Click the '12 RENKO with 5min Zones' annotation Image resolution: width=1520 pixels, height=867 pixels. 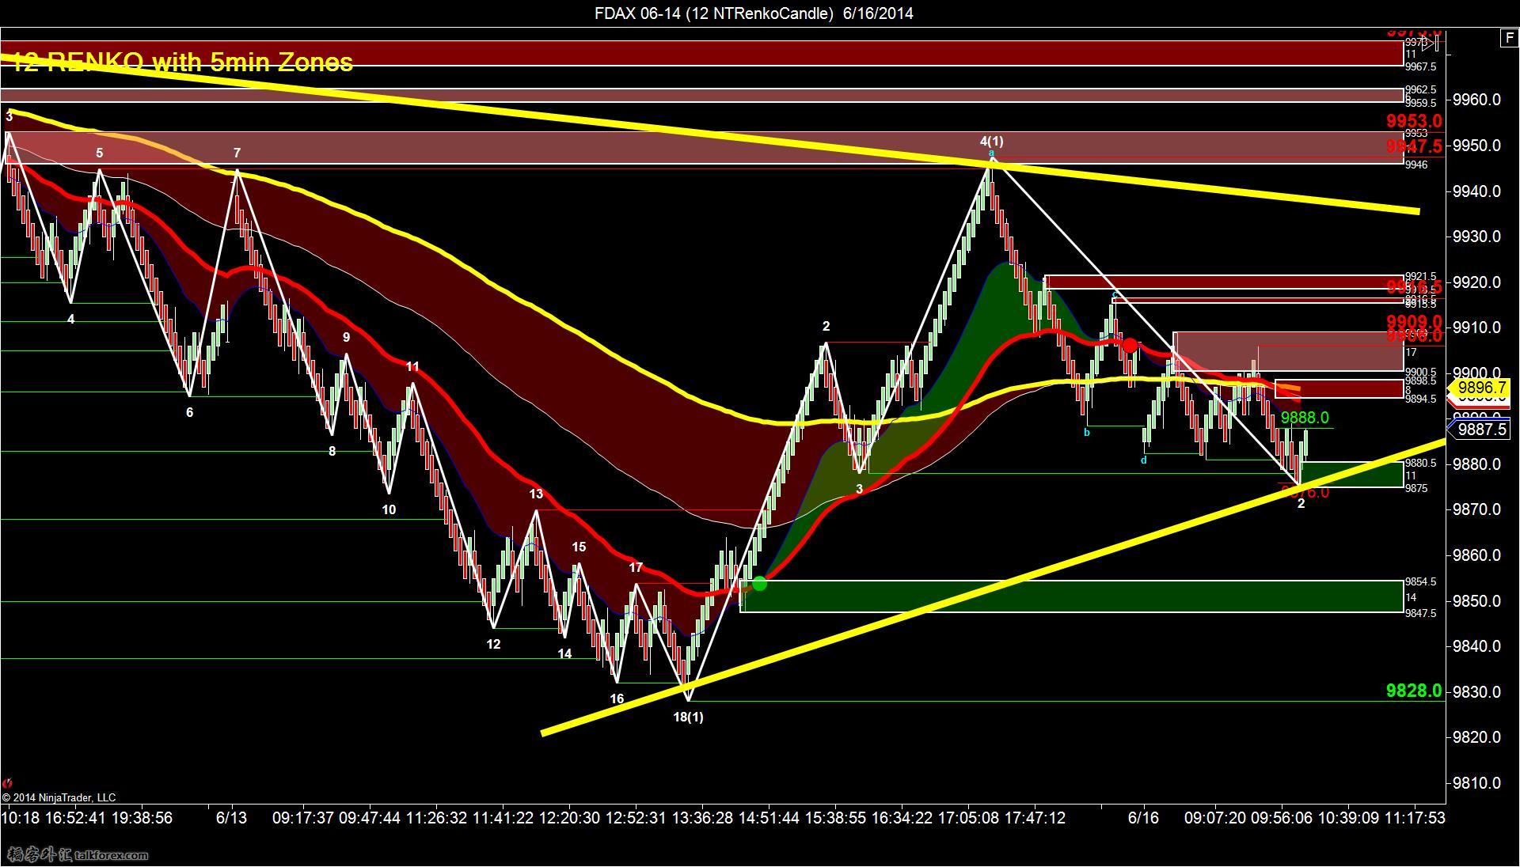tap(183, 62)
